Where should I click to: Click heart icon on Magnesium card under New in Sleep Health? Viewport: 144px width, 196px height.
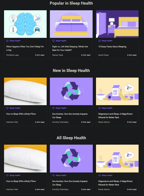click(x=100, y=108)
